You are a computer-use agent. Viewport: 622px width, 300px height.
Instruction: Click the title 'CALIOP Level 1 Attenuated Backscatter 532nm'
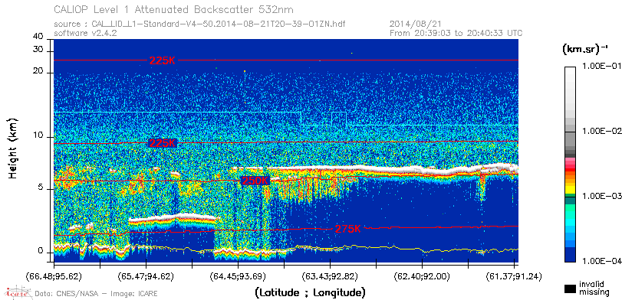tap(174, 9)
